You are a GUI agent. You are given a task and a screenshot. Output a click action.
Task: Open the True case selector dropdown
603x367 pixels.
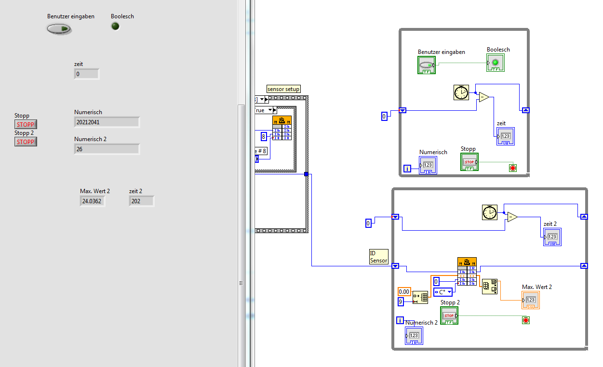point(270,110)
